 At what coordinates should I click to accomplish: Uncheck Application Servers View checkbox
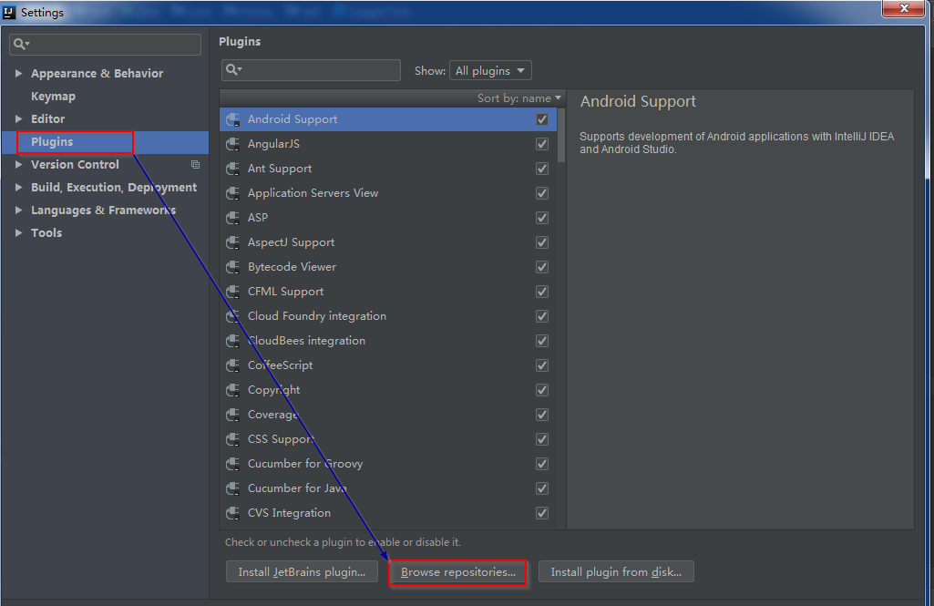(x=542, y=193)
